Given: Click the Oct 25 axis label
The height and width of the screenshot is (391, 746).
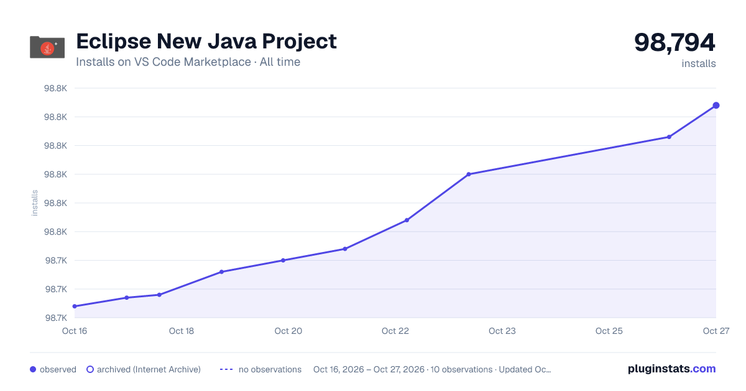Looking at the screenshot, I should [609, 331].
